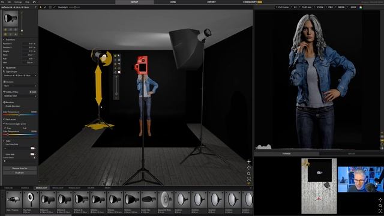This screenshot has width=384, height=216.
Task: Click the light height vertical slider
Action: (22, 22)
